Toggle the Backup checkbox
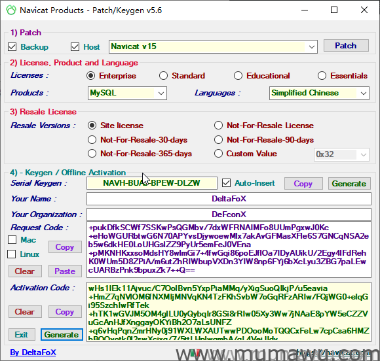 coord(12,46)
